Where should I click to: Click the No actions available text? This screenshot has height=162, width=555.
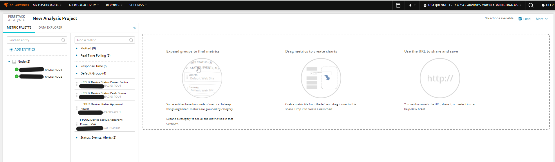pyautogui.click(x=499, y=18)
